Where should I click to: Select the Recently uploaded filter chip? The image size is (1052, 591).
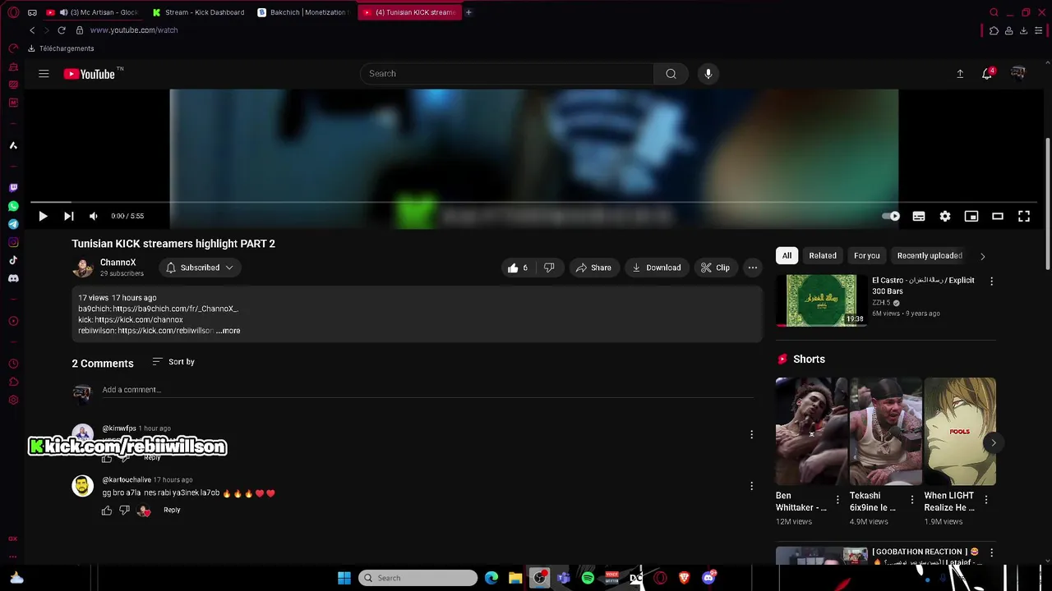click(930, 256)
